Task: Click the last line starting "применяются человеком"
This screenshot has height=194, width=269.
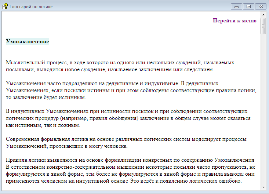Action: (124, 181)
